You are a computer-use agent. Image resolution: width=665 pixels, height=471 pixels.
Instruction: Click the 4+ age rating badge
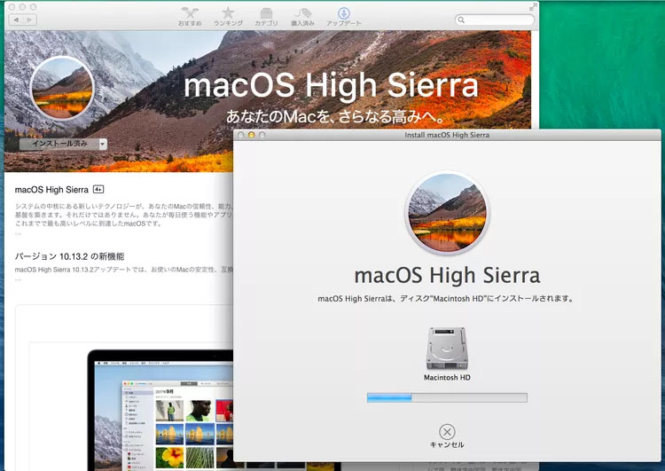tap(98, 189)
